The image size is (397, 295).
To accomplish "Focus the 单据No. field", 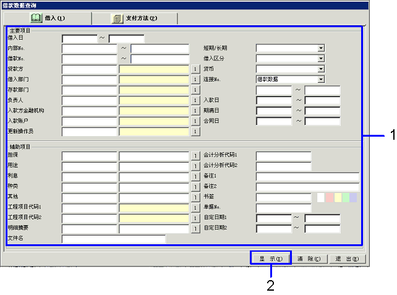I will (284, 208).
